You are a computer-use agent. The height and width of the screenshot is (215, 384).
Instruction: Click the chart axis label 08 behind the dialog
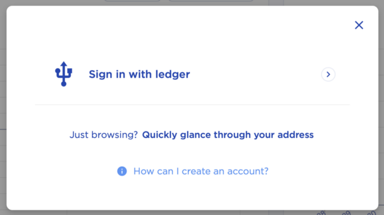click(321, 213)
